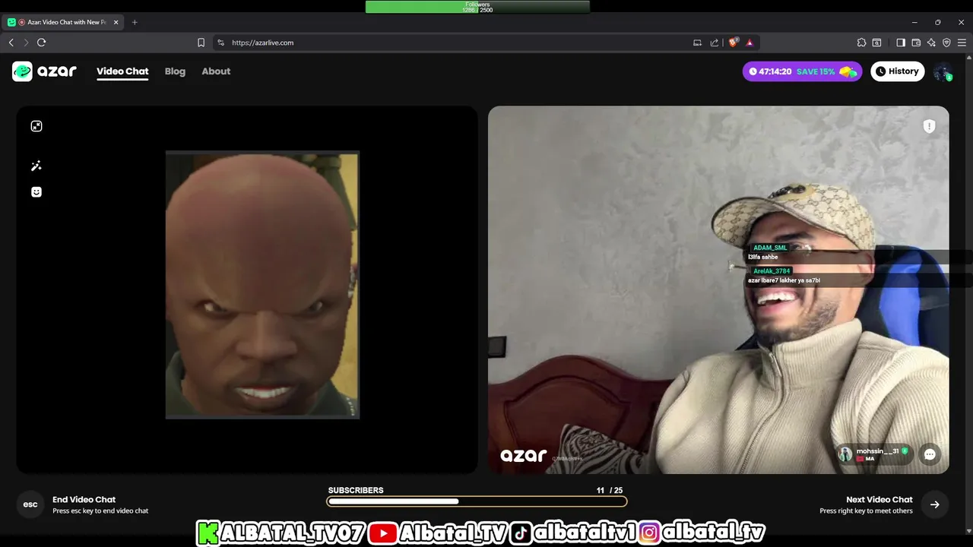This screenshot has height=547, width=973.
Task: Click the Kick ALBATAL_TV07 banner label
Action: (x=280, y=533)
